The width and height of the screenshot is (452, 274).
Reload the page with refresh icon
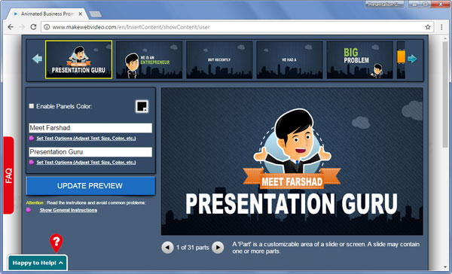pos(33,27)
